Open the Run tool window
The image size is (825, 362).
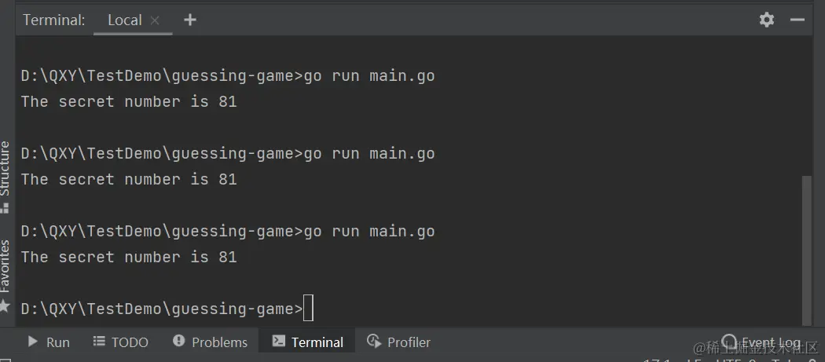pyautogui.click(x=49, y=342)
